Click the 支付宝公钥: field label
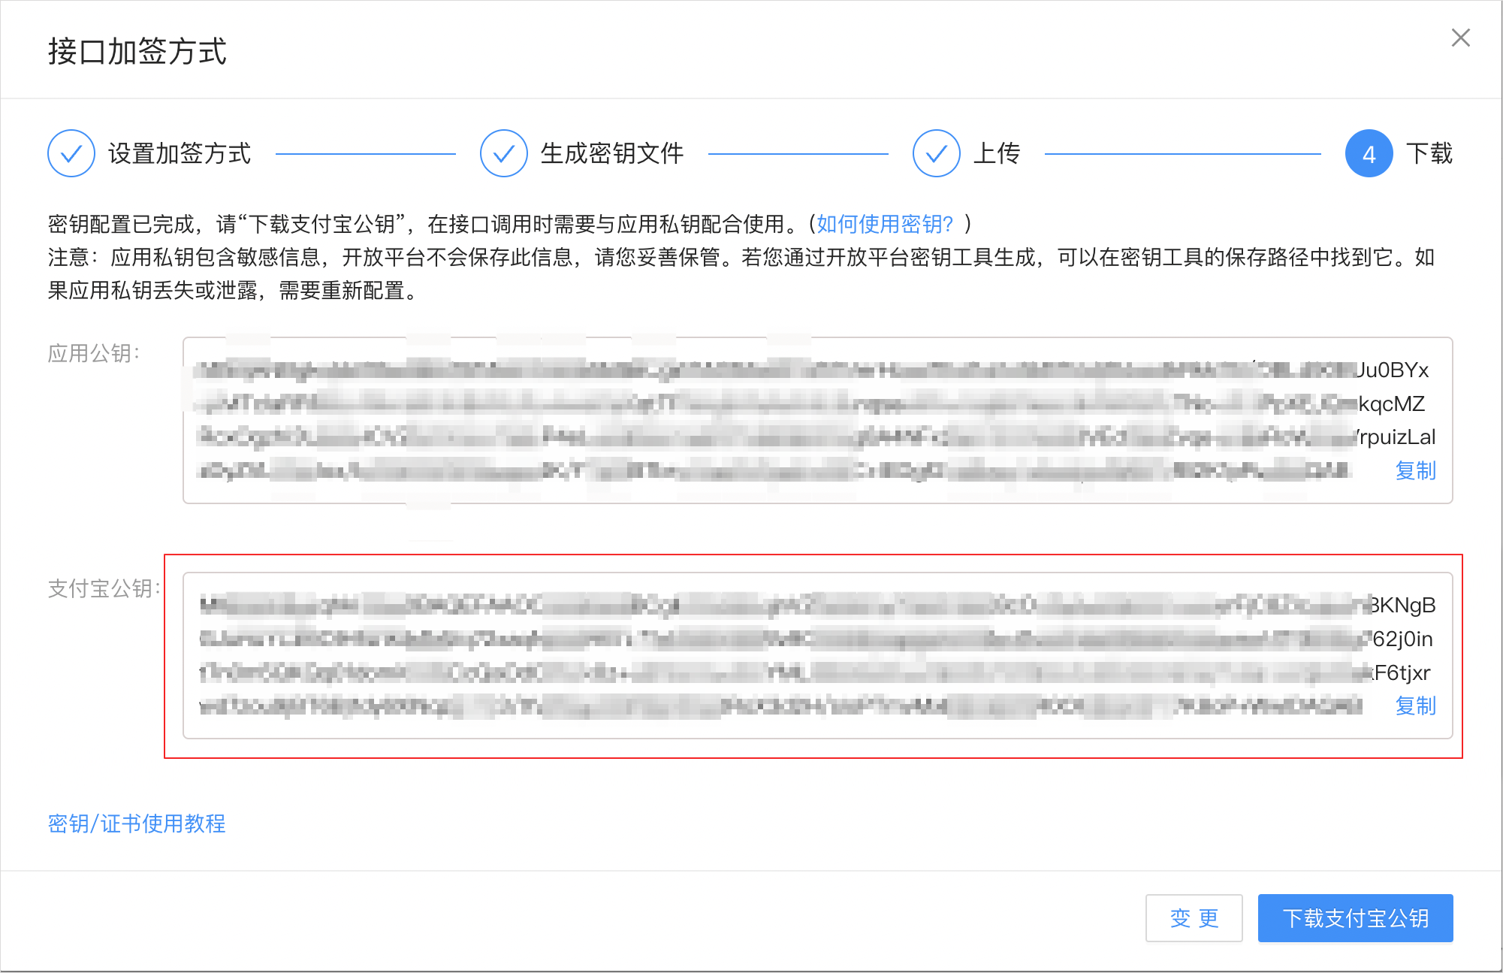The width and height of the screenshot is (1503, 973). [104, 588]
